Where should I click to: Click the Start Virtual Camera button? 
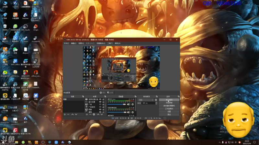click(x=169, y=106)
